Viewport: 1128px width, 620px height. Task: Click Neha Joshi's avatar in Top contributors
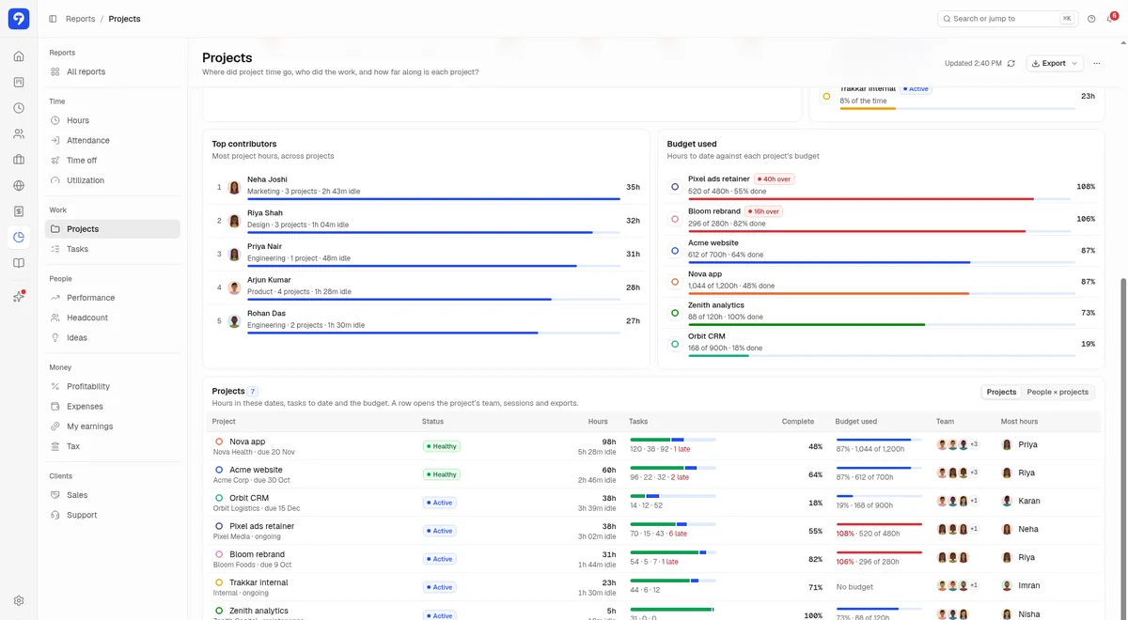[234, 187]
